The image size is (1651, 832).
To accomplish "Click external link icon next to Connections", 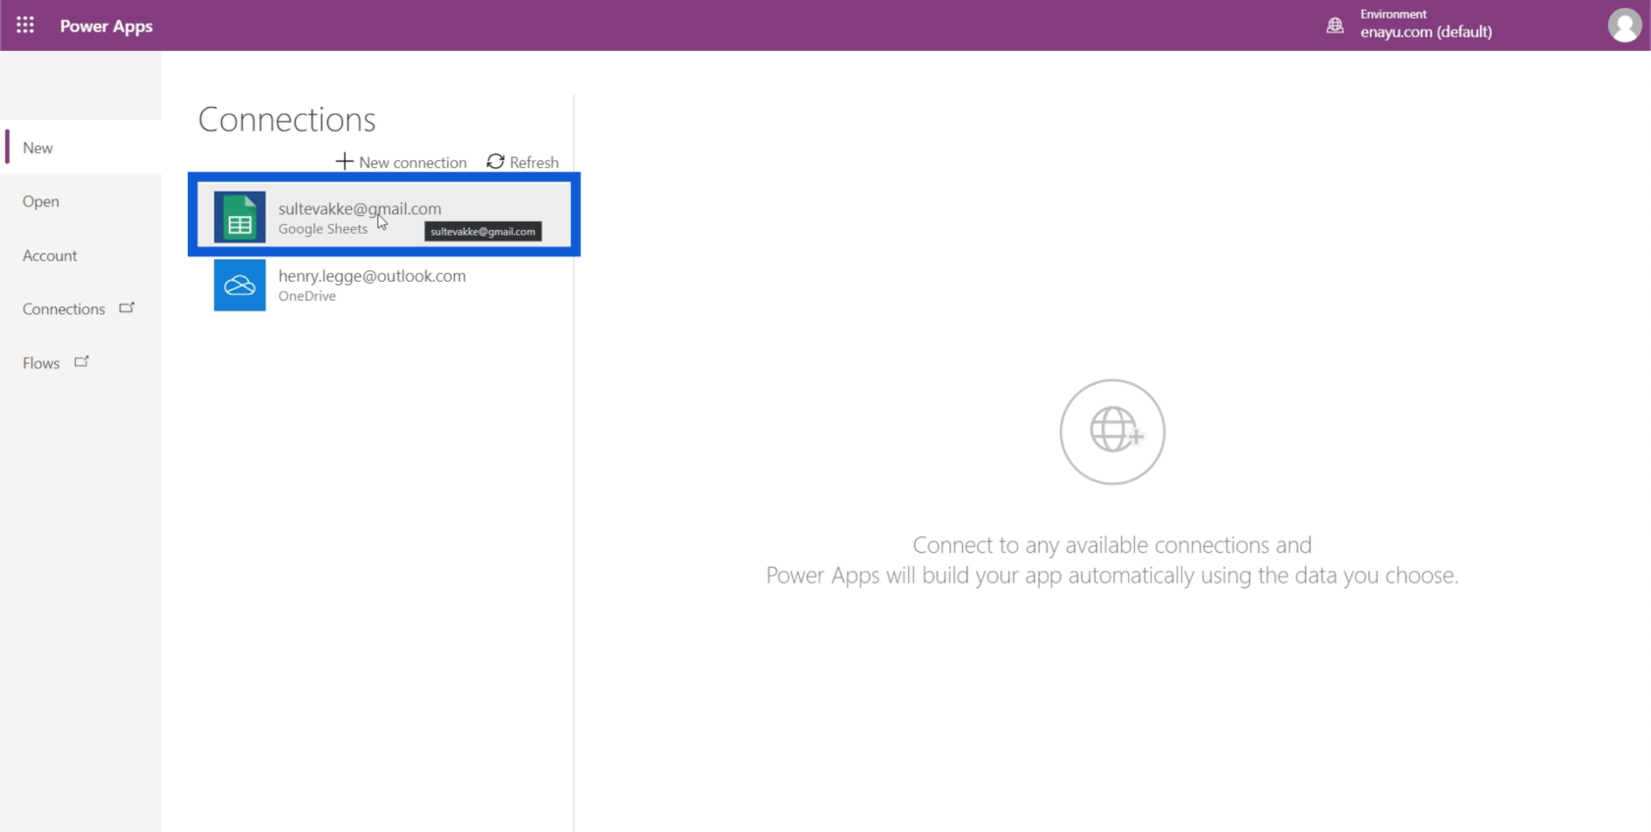I will tap(127, 308).
